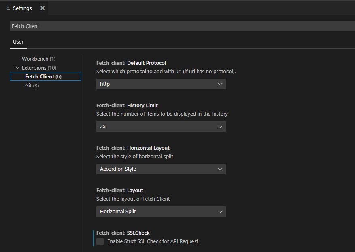The image size is (355, 252).
Task: Click 'Select the number of items' description
Action: tap(162, 114)
